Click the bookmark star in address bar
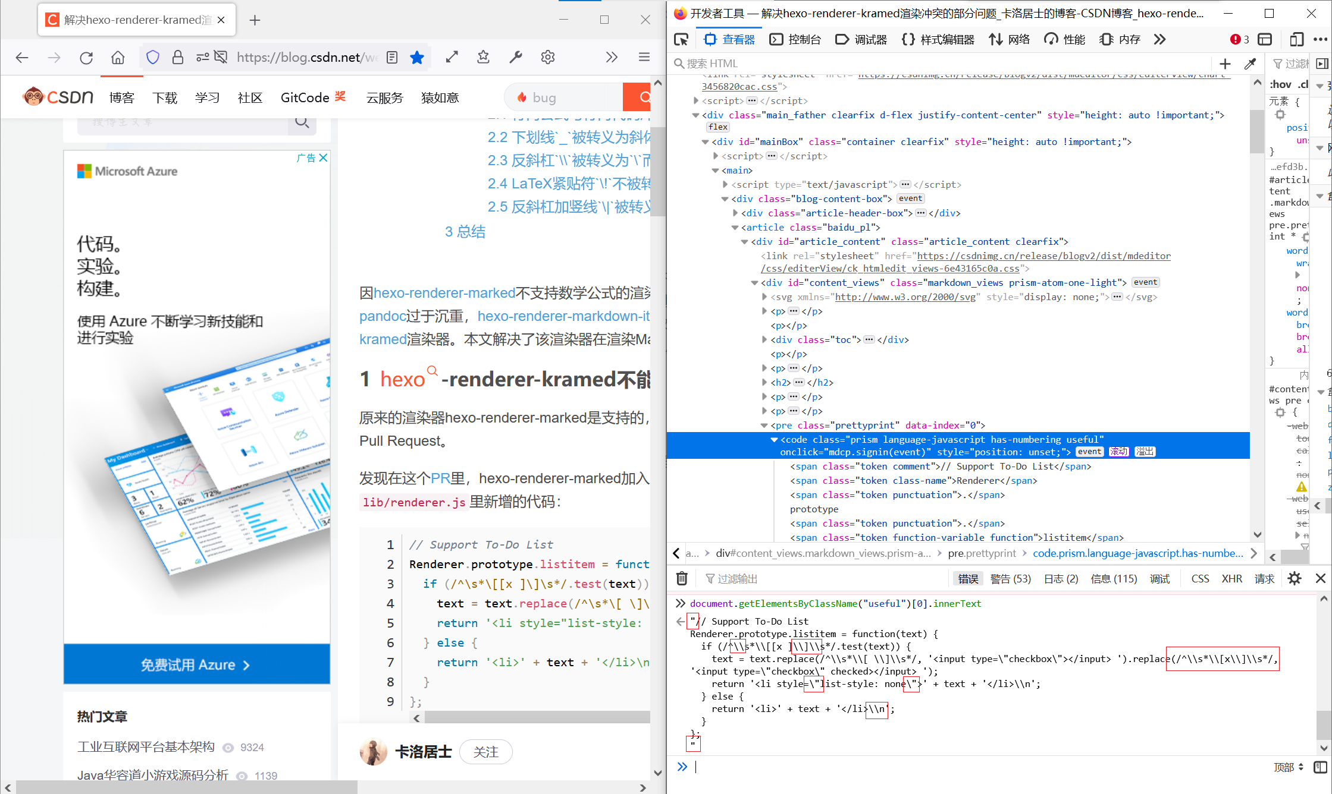 [x=417, y=58]
